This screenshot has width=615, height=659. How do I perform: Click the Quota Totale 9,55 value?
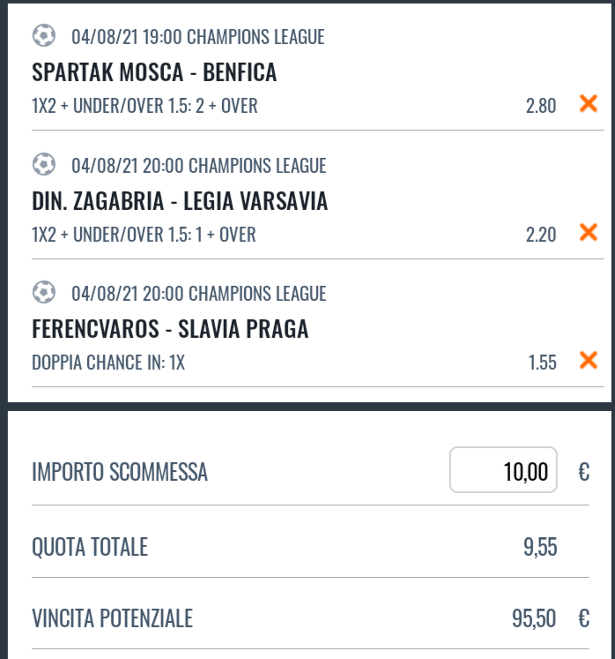[540, 547]
